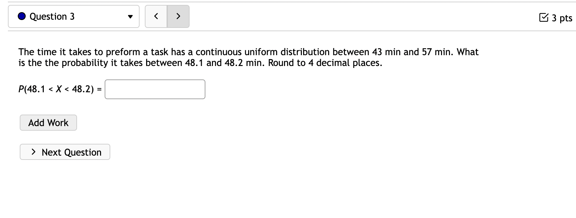Click the previous question arrow control
Screen dimensions: 576x218
click(x=156, y=16)
